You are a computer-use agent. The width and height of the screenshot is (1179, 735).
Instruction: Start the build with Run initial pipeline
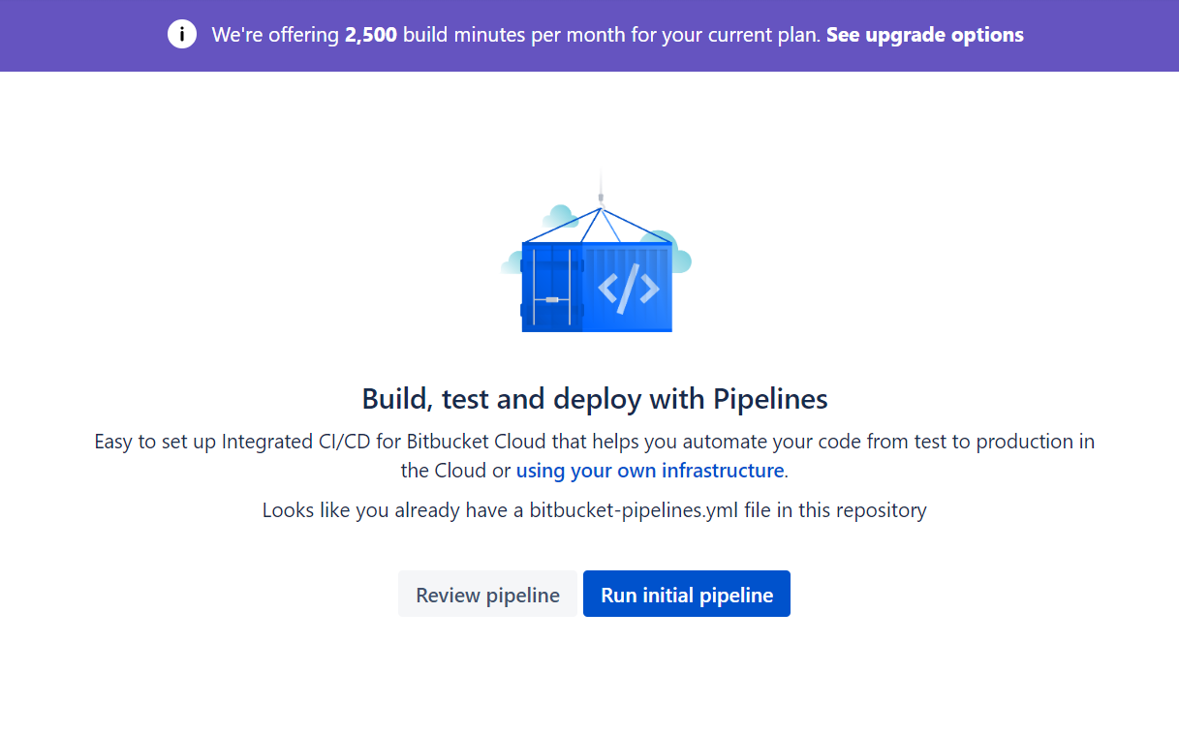tap(687, 594)
